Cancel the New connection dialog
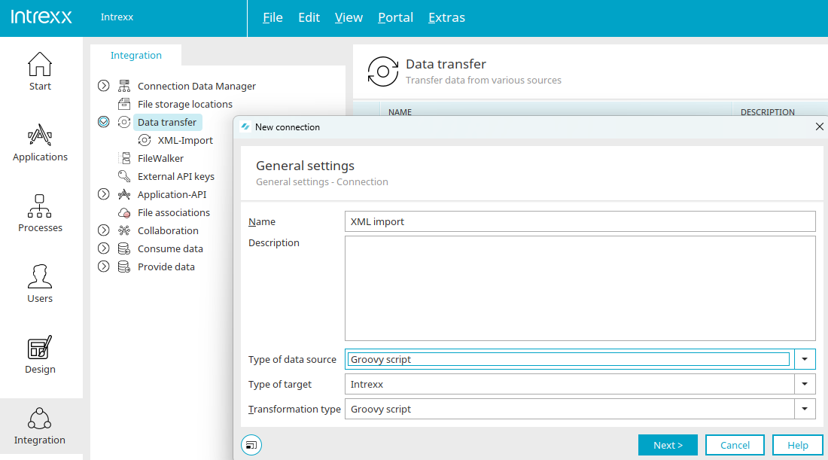The height and width of the screenshot is (460, 828). pos(735,445)
